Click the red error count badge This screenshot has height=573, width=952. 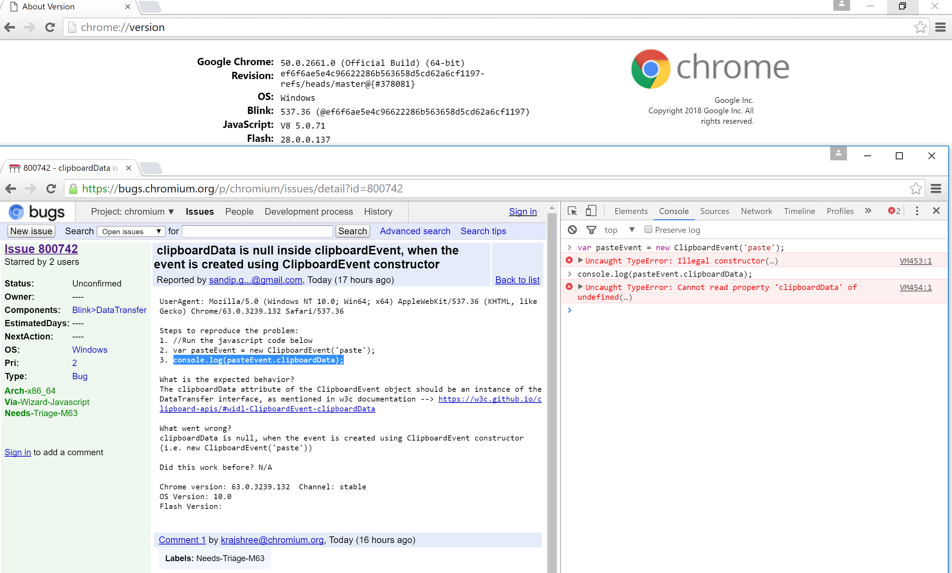894,211
